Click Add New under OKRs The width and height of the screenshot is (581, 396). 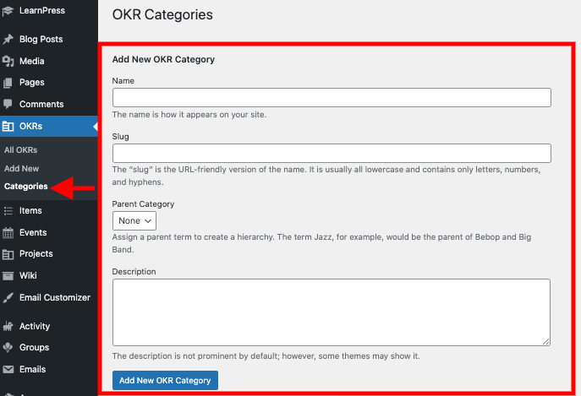click(22, 168)
